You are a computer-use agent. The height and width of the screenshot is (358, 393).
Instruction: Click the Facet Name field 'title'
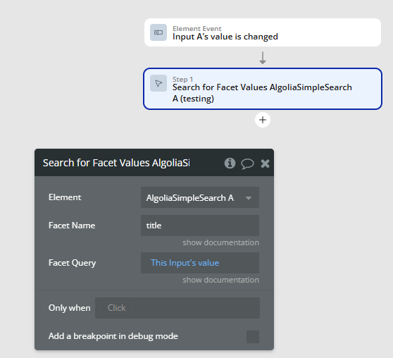tap(200, 226)
